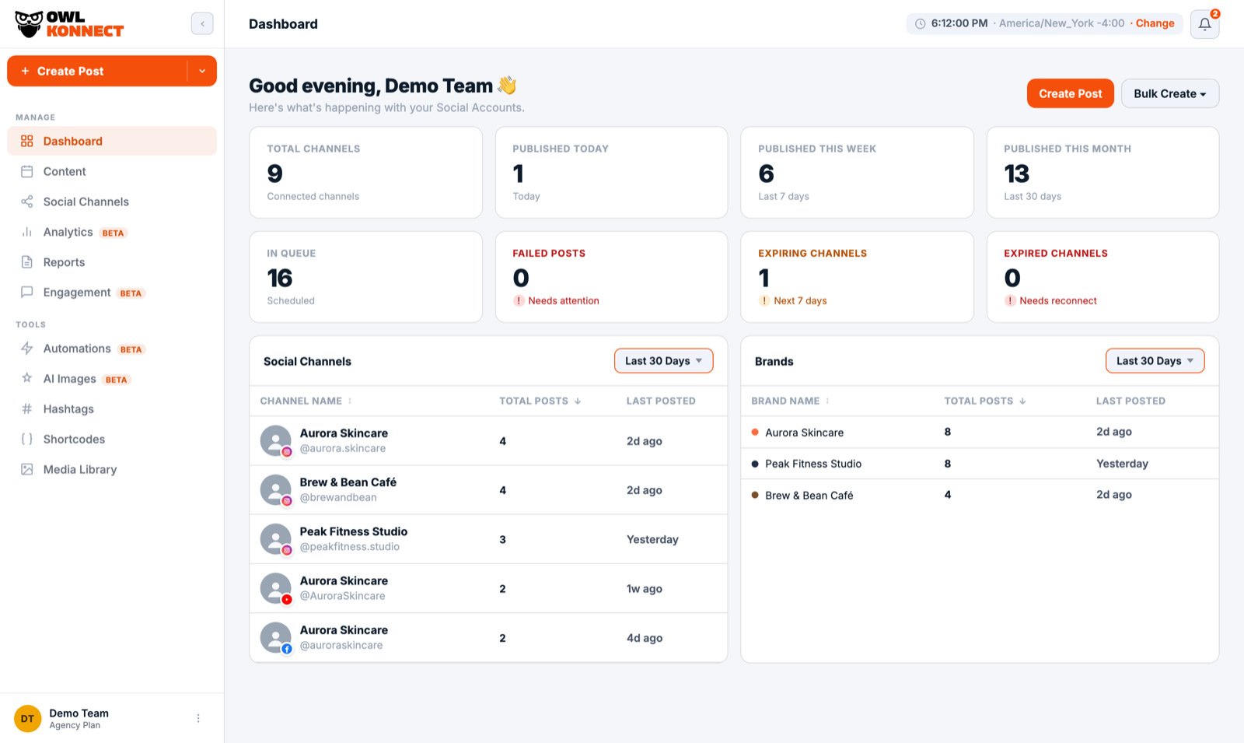Click the Peak Fitness Studio dark brand dot
The width and height of the screenshot is (1244, 743).
click(x=755, y=464)
